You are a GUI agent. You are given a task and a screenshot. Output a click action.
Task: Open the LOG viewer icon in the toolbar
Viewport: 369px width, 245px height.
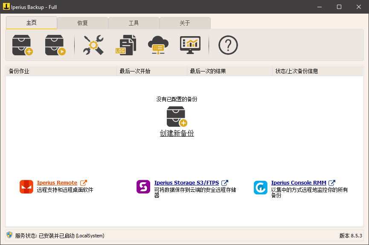(x=125, y=45)
